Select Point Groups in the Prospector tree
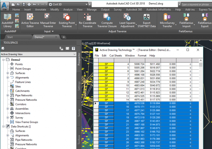This screenshot has width=212, height=149. [x=23, y=69]
